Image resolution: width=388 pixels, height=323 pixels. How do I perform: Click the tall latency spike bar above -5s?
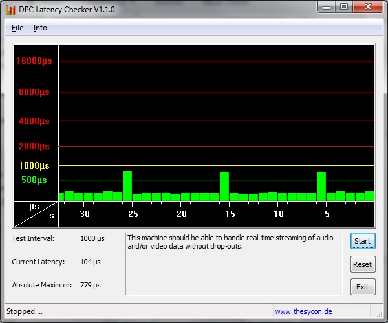click(321, 186)
